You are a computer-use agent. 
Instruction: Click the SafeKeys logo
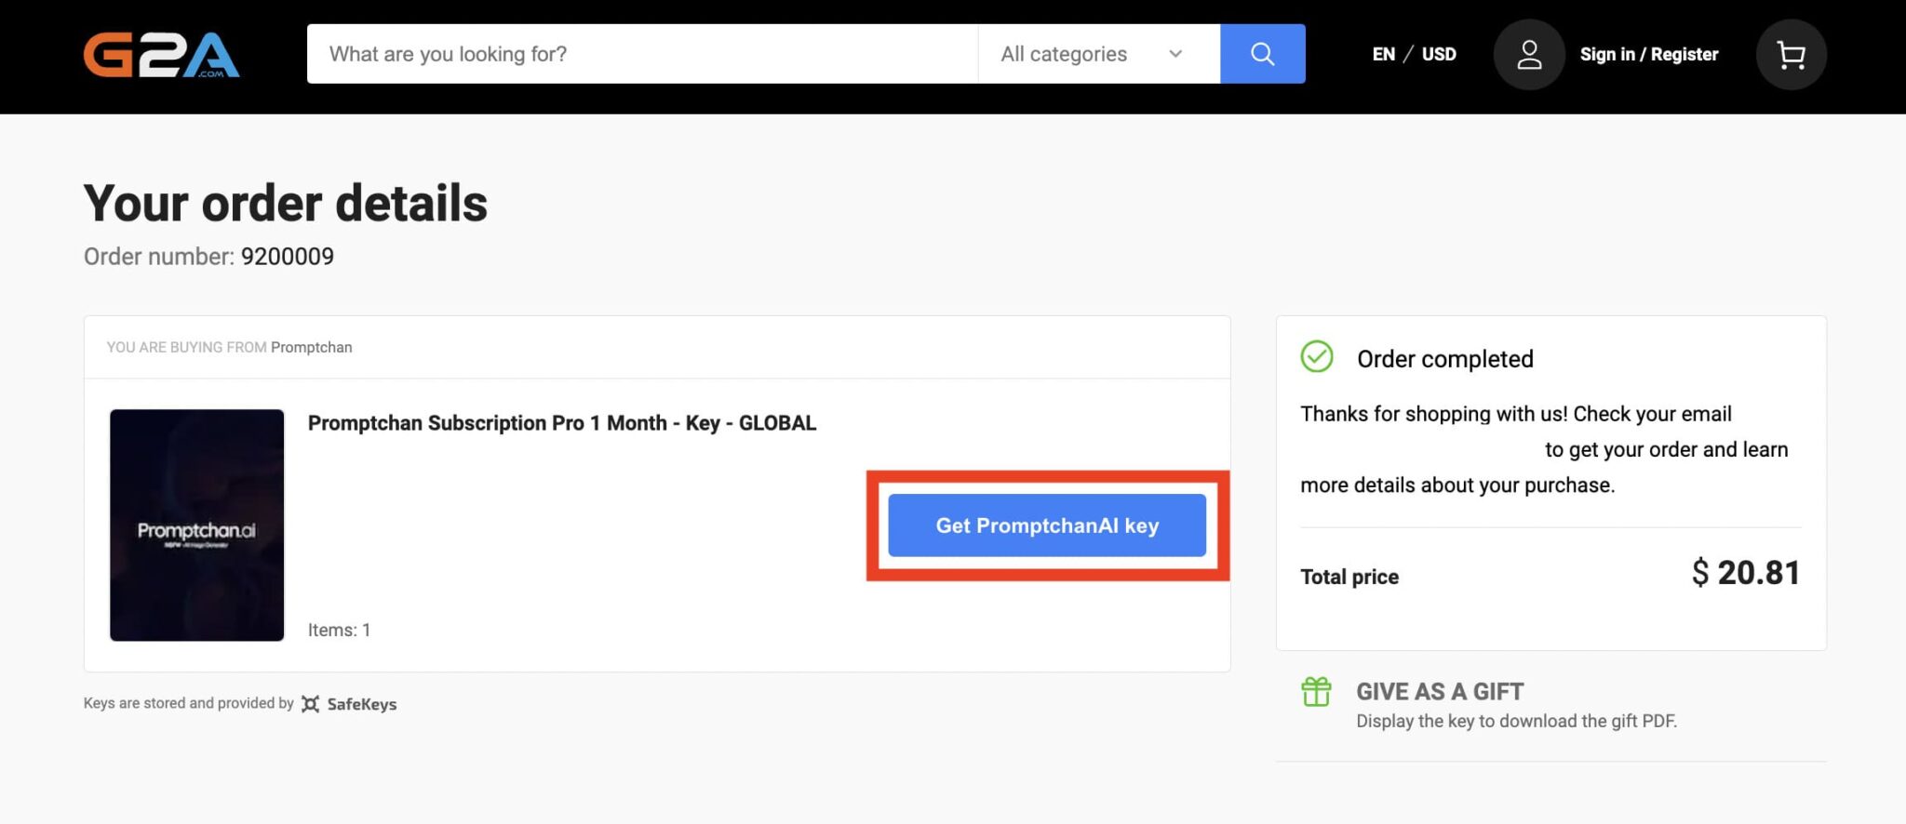tap(350, 704)
